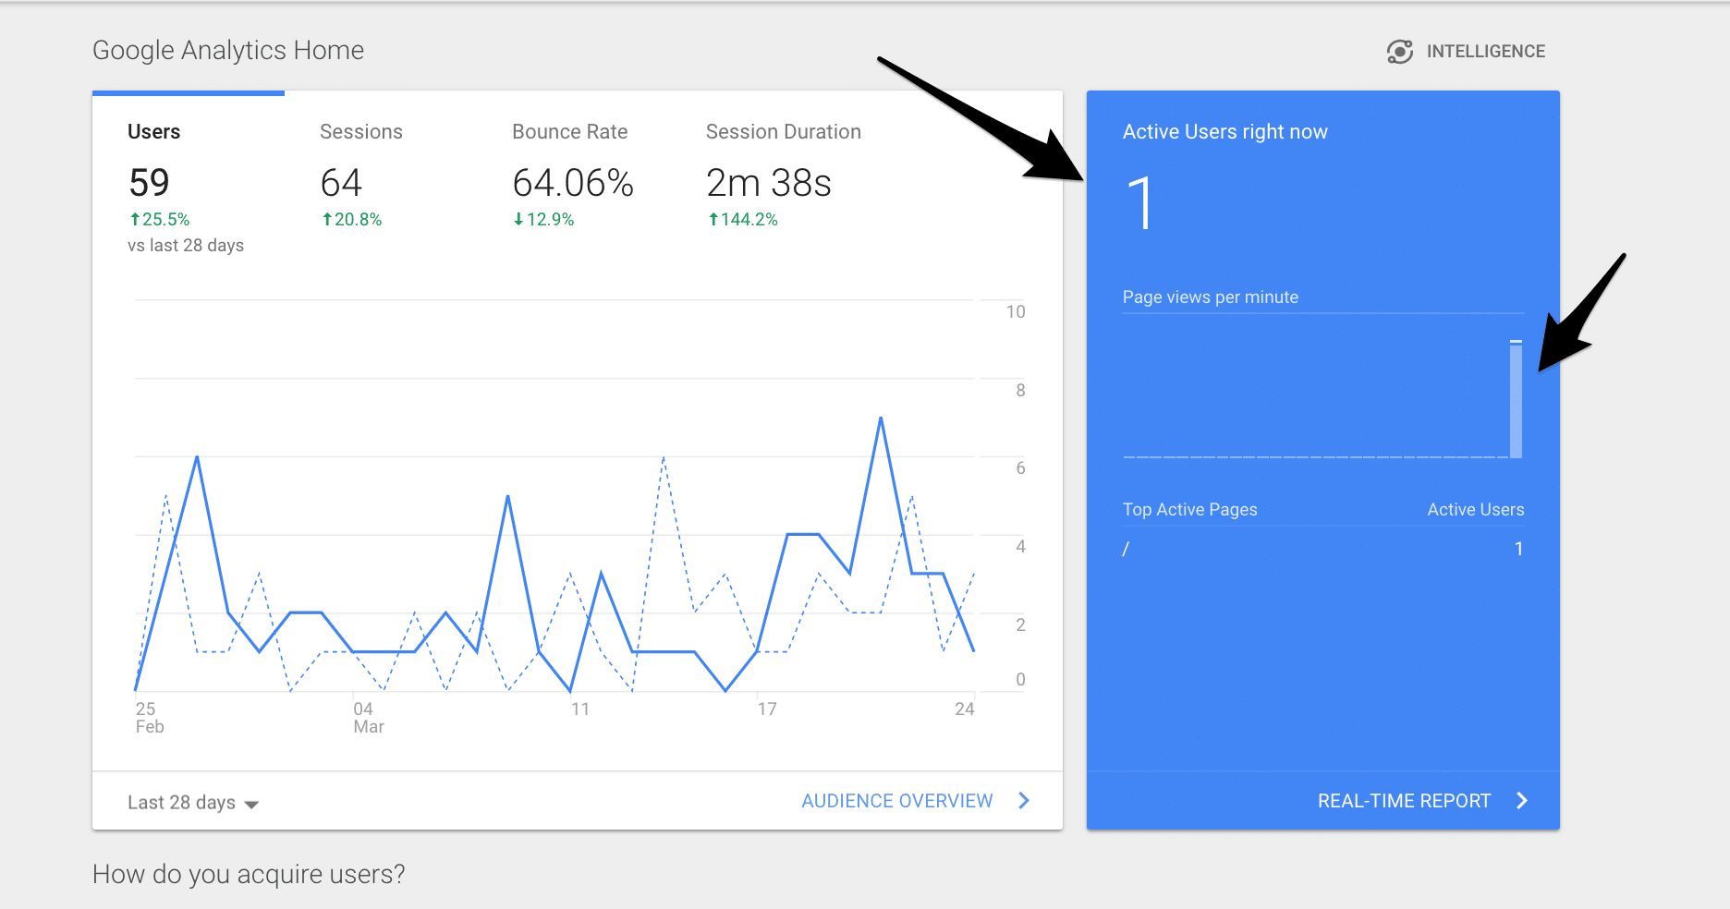1730x909 pixels.
Task: Click the 11 date axis label
Action: click(x=580, y=709)
